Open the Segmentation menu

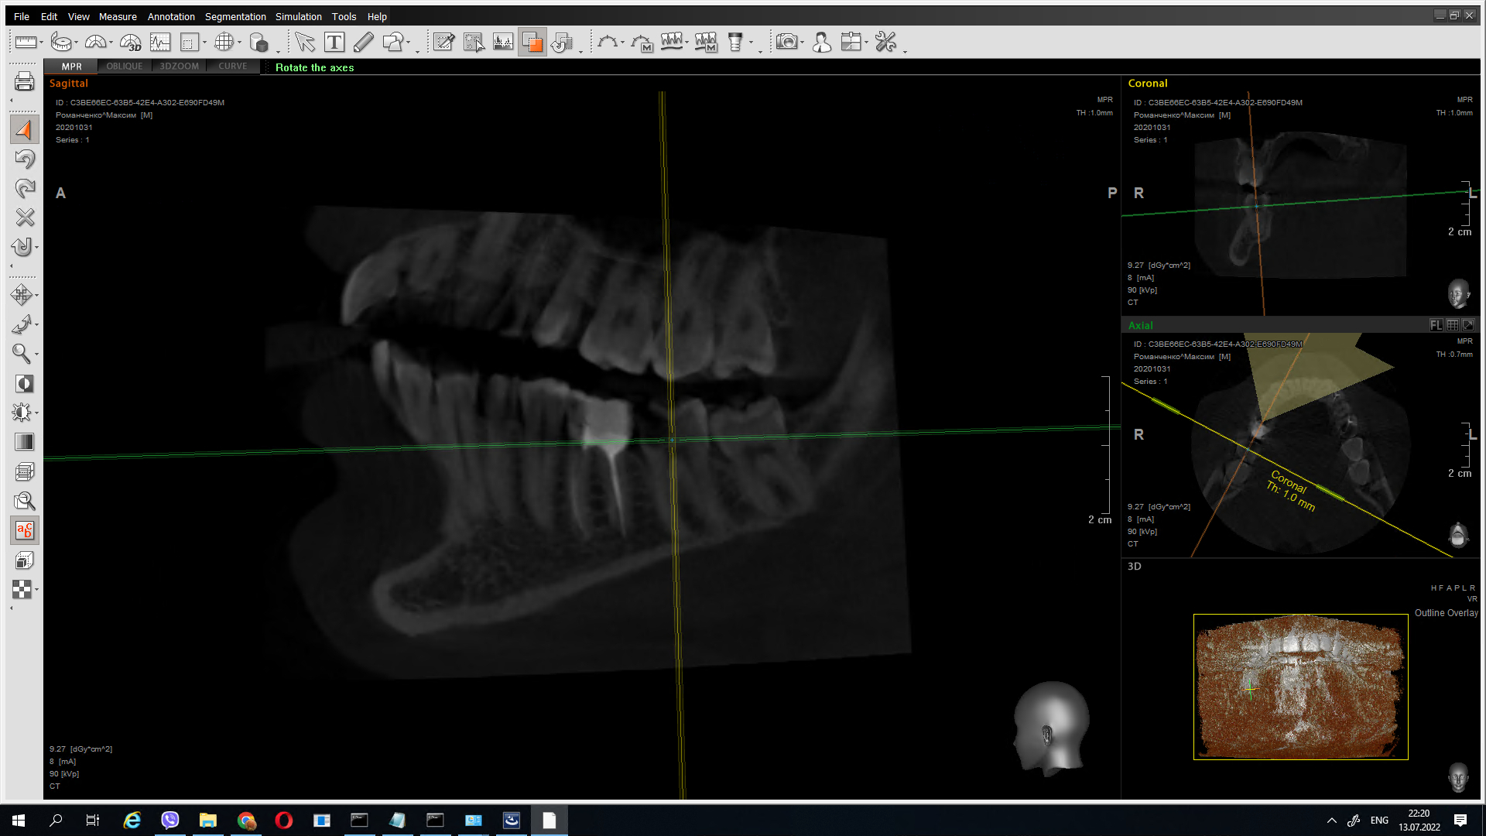coord(235,16)
